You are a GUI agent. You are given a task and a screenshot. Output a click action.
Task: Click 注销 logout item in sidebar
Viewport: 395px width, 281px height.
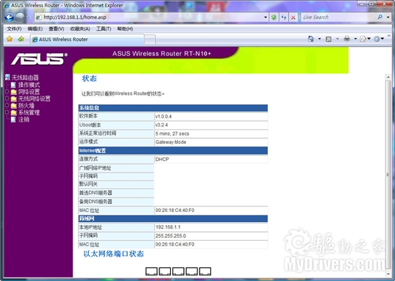(24, 119)
